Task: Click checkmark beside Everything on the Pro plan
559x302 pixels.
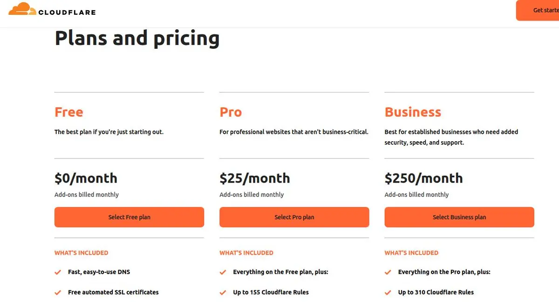Action: pyautogui.click(x=388, y=272)
